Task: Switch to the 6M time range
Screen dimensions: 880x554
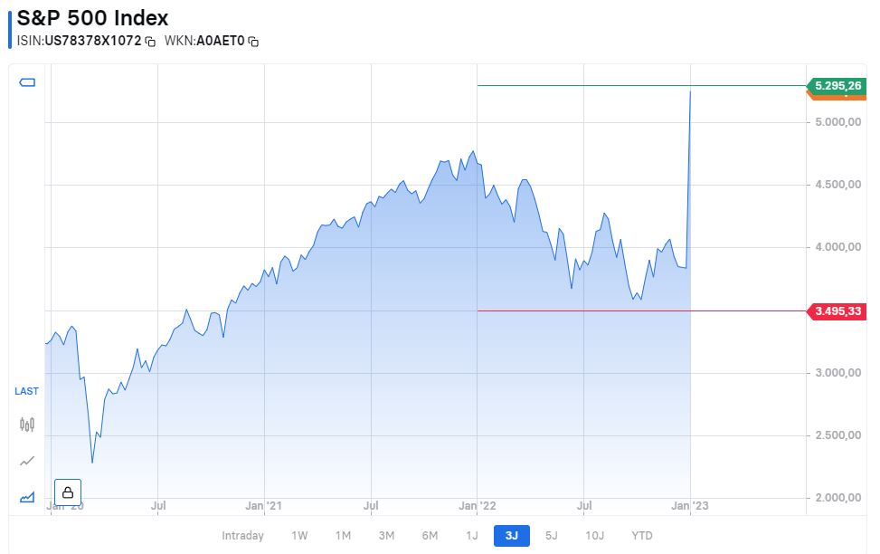Action: [x=430, y=535]
